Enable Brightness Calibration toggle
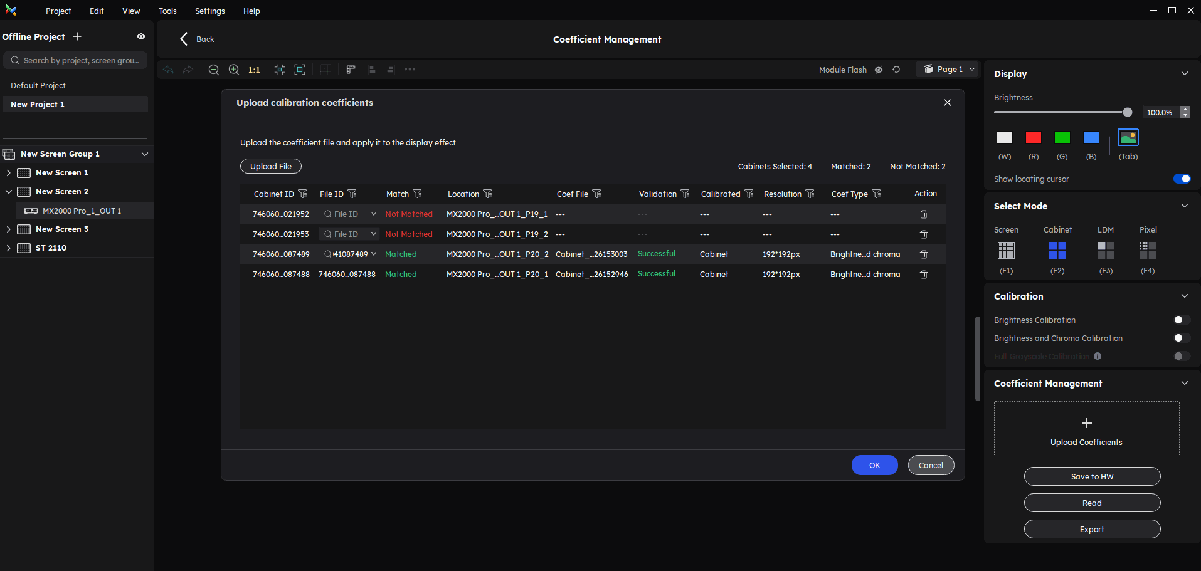The image size is (1201, 571). coord(1182,320)
